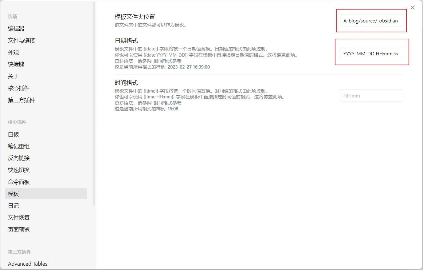The height and width of the screenshot is (270, 423).
Task: Close the settings dialog with the X icon
Action: (x=413, y=8)
